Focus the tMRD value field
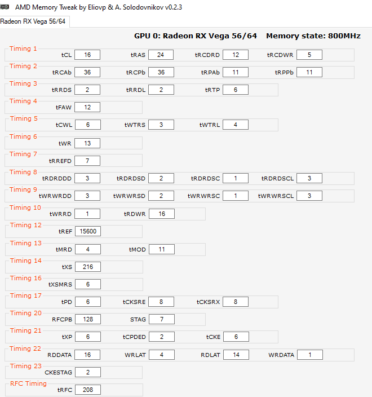 [88, 249]
